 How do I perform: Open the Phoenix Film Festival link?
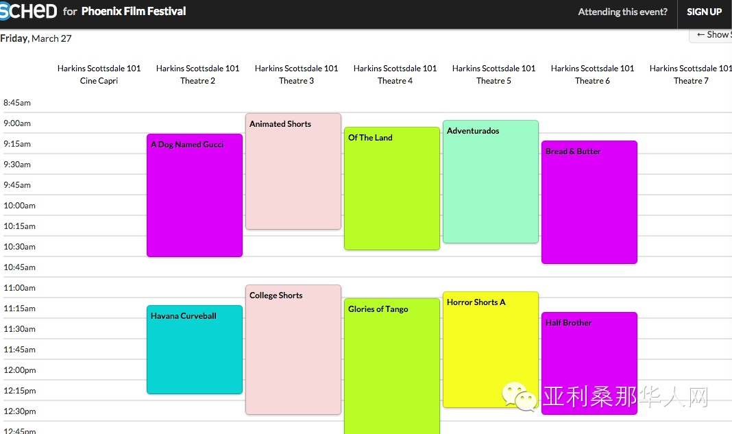coord(134,11)
